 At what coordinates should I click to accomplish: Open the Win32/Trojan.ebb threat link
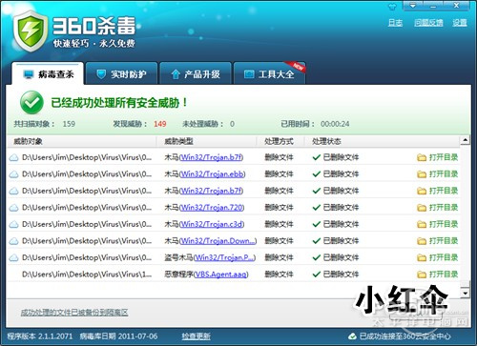(212, 174)
